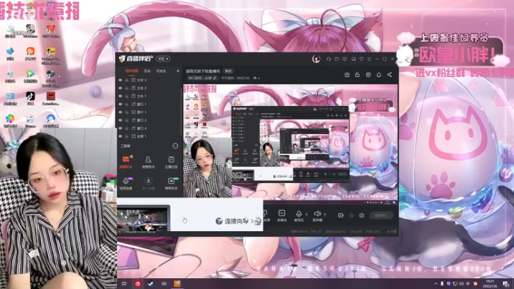514x289 pixels.
Task: Open the 主播任务 tool icon
Action: (171, 162)
